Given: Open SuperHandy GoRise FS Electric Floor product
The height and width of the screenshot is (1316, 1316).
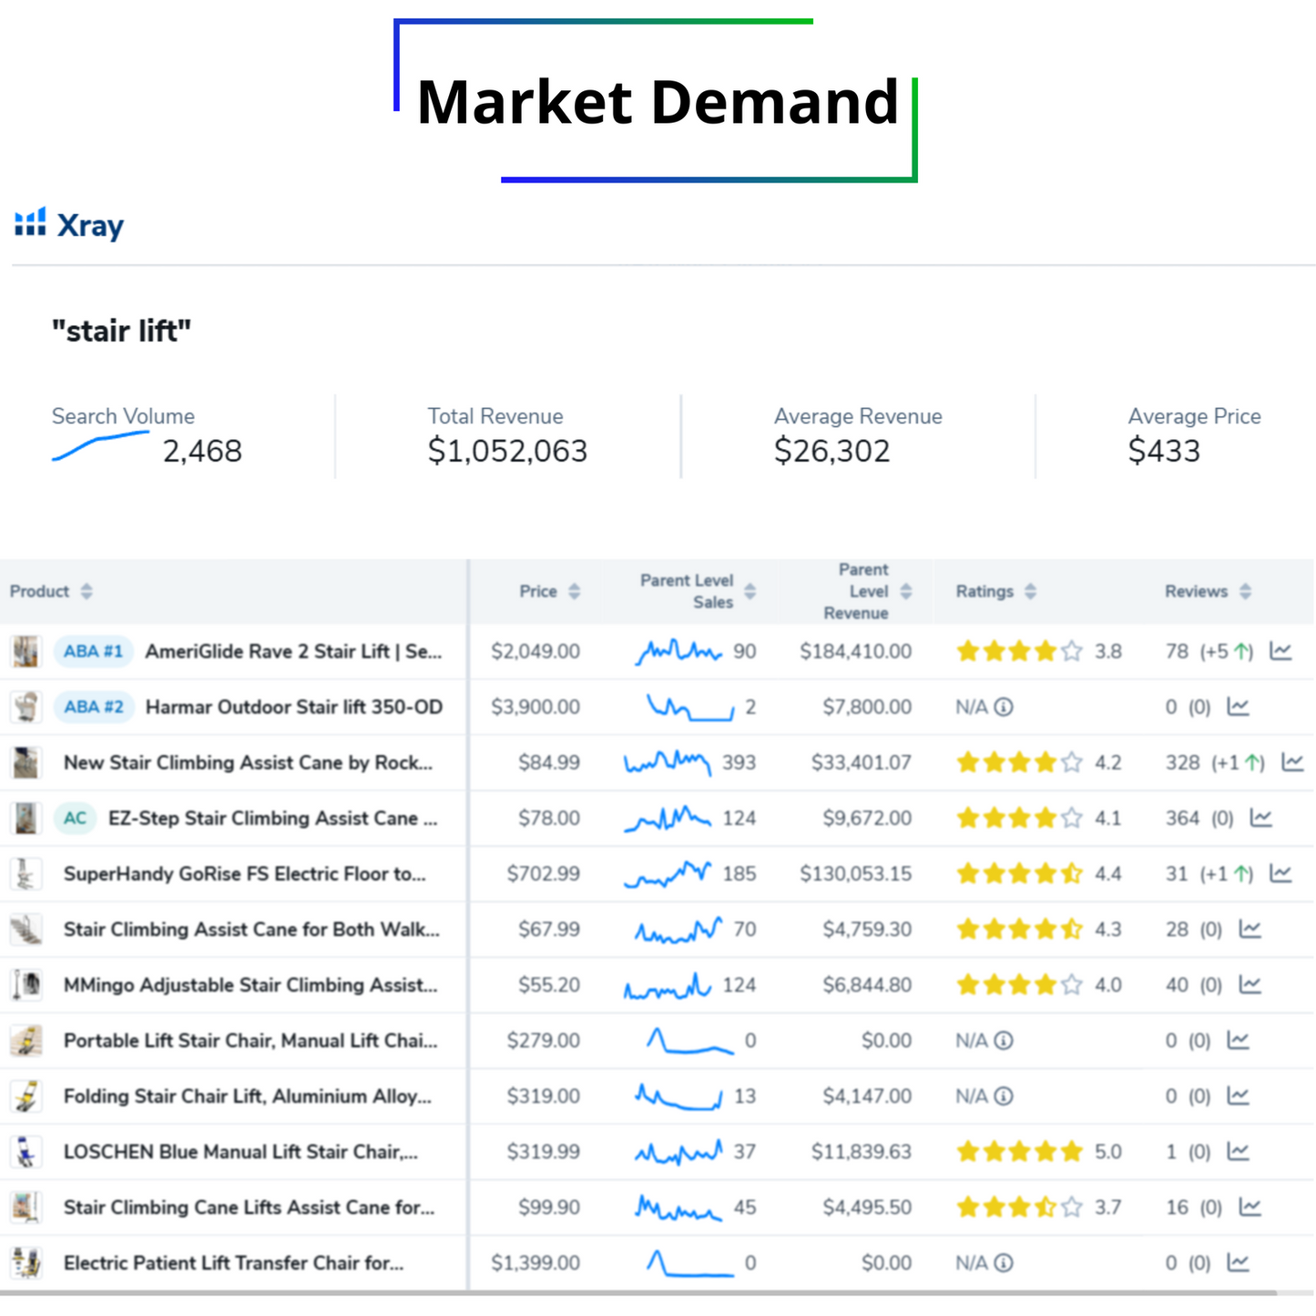Looking at the screenshot, I should [x=245, y=873].
